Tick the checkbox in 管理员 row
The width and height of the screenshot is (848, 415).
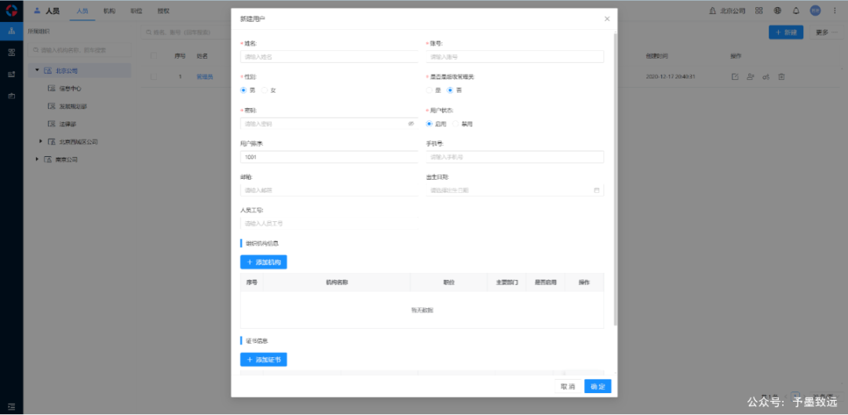[154, 77]
